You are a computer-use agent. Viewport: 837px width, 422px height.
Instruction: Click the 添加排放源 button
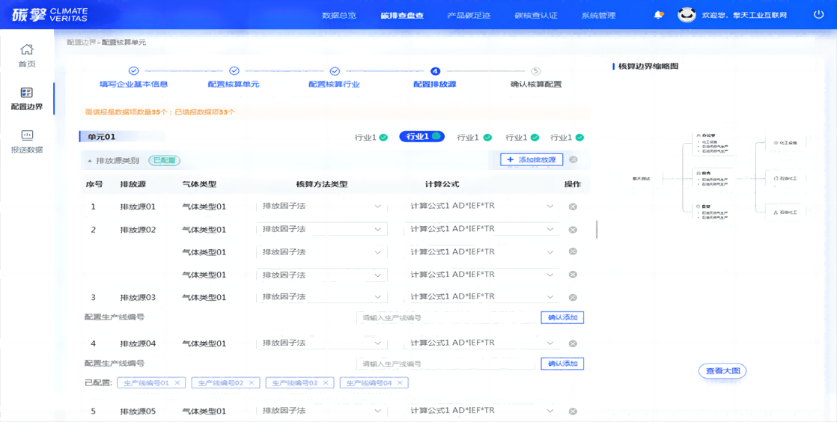(531, 159)
